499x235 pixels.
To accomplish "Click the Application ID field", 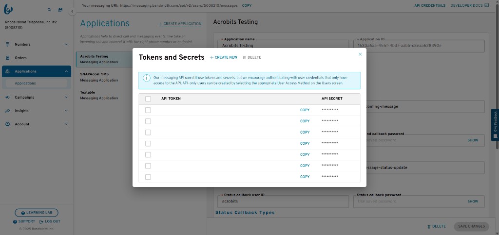I will point(419,46).
